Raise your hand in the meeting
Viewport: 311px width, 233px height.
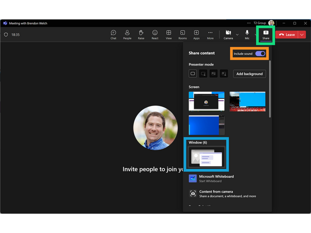click(x=141, y=35)
